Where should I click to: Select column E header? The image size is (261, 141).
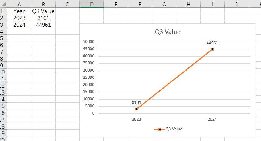pos(116,4)
